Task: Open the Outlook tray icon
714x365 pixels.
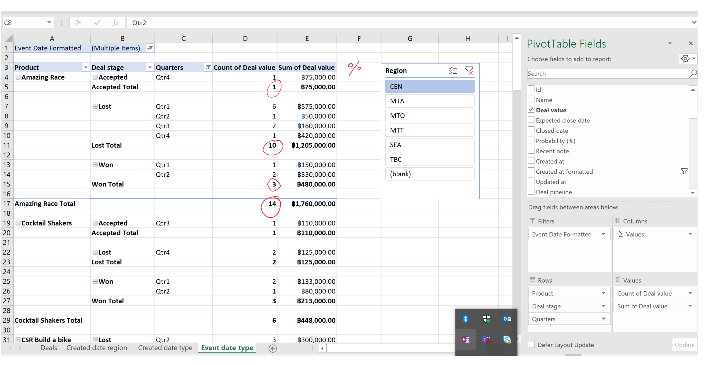Action: coord(507,319)
